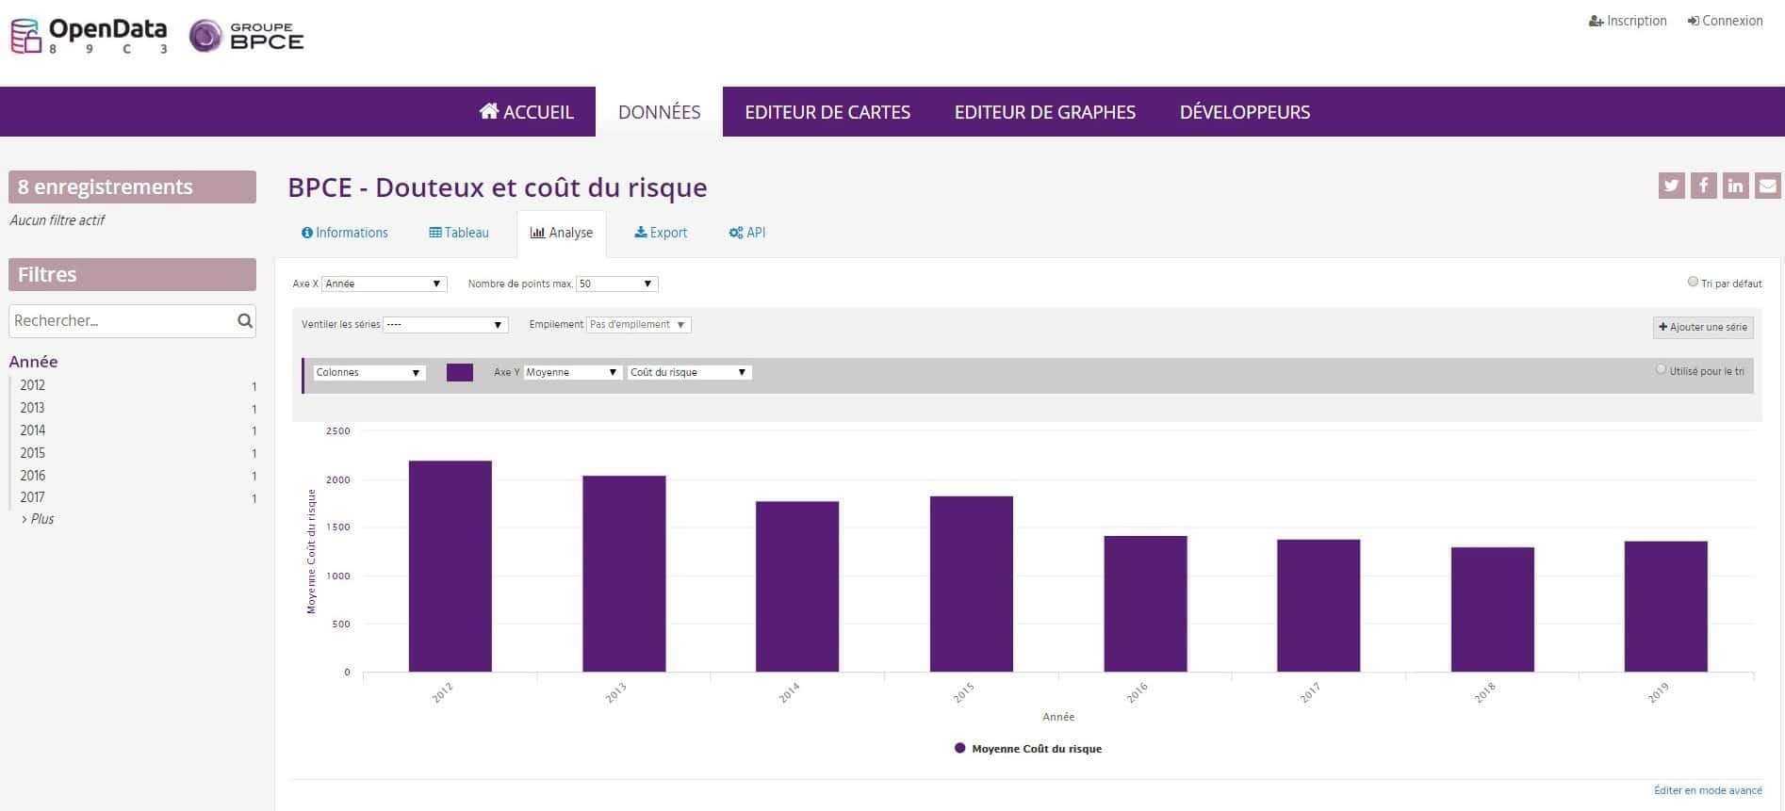Click the Groupe BPCE logo

point(247,36)
